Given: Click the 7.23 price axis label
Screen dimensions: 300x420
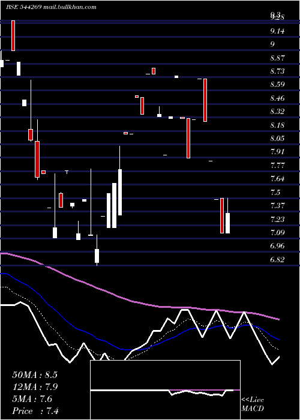Looking at the screenshot, I should pyautogui.click(x=277, y=219).
